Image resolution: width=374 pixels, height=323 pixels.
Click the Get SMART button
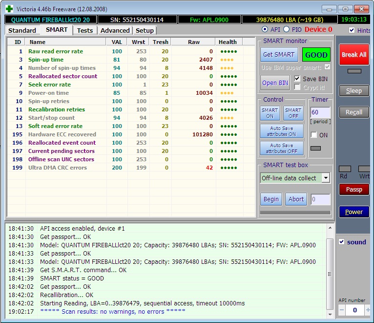coord(279,55)
